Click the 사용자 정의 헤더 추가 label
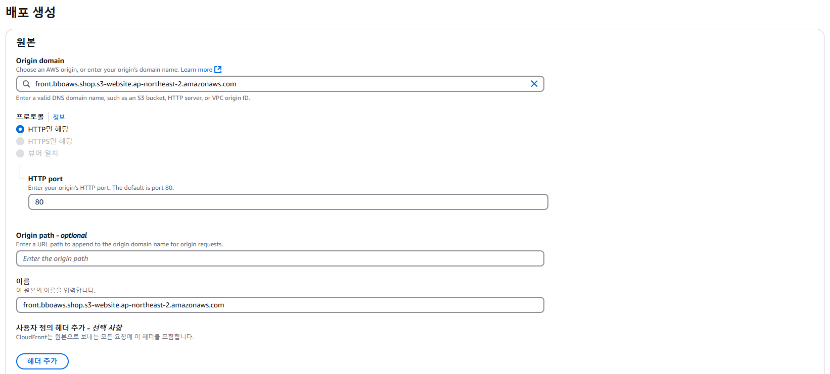830x374 pixels. coord(69,328)
